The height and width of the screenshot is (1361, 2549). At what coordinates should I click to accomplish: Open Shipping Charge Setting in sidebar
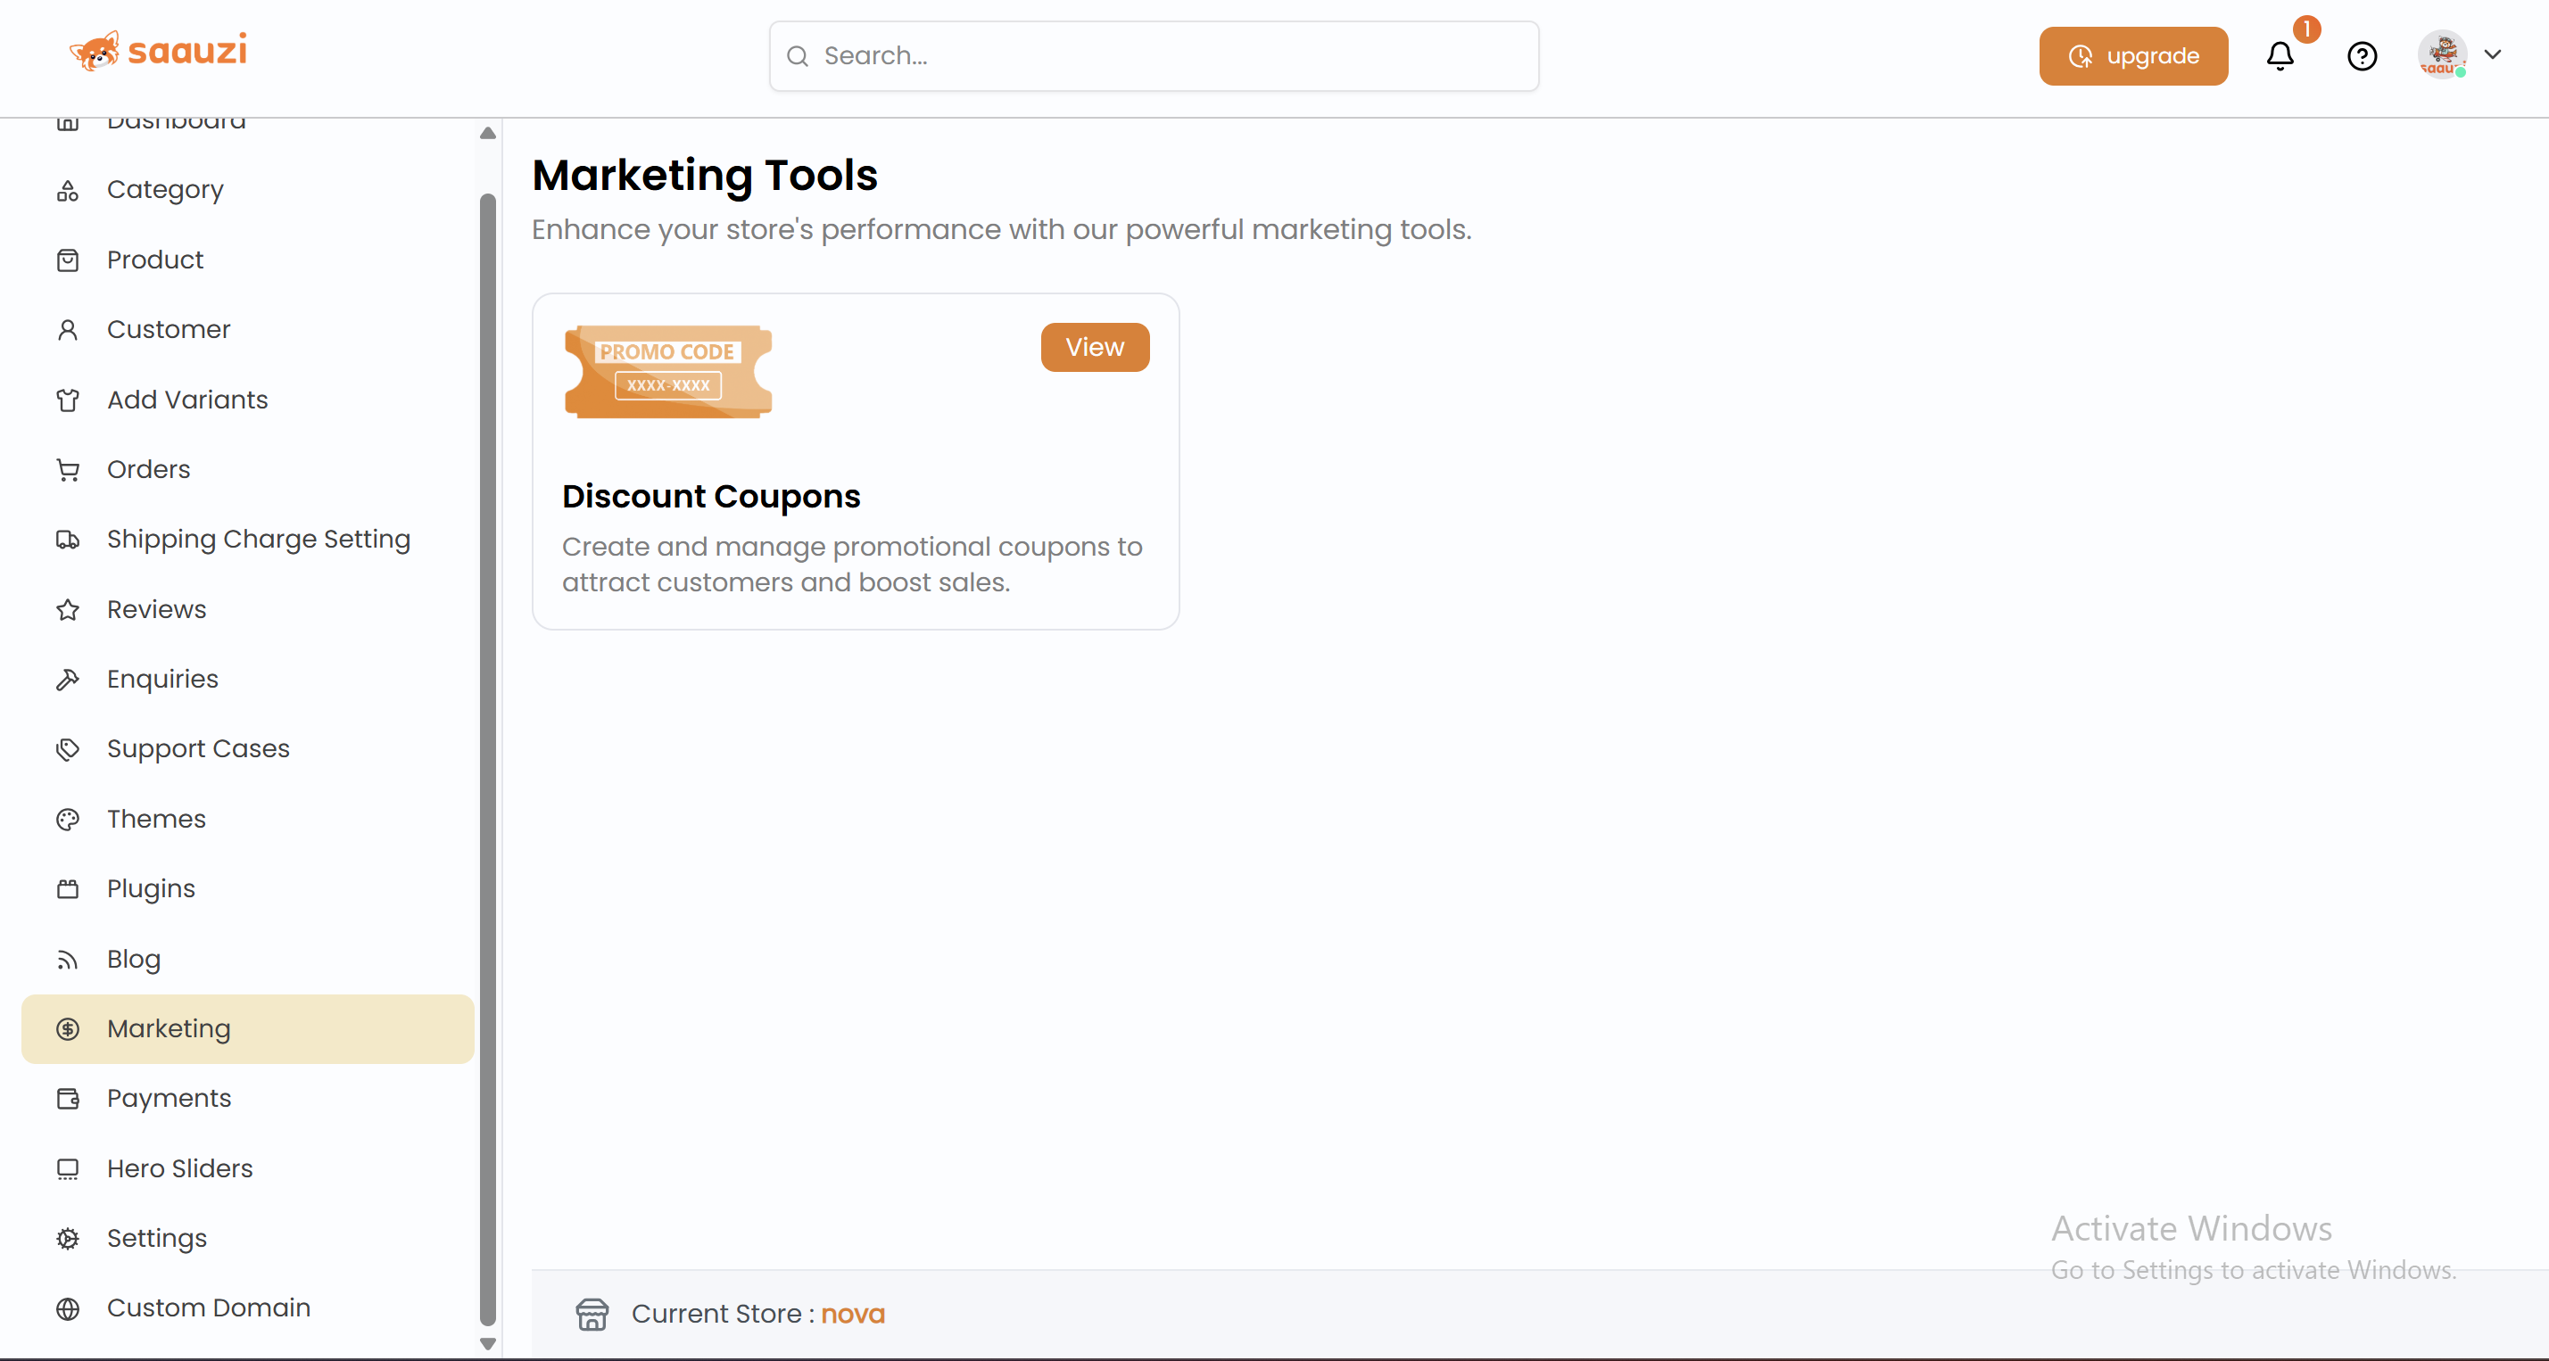257,539
